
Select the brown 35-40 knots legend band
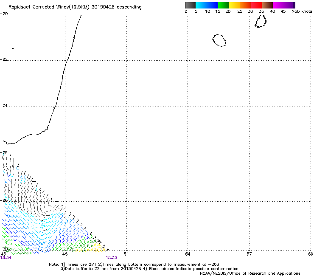(x=267, y=5)
